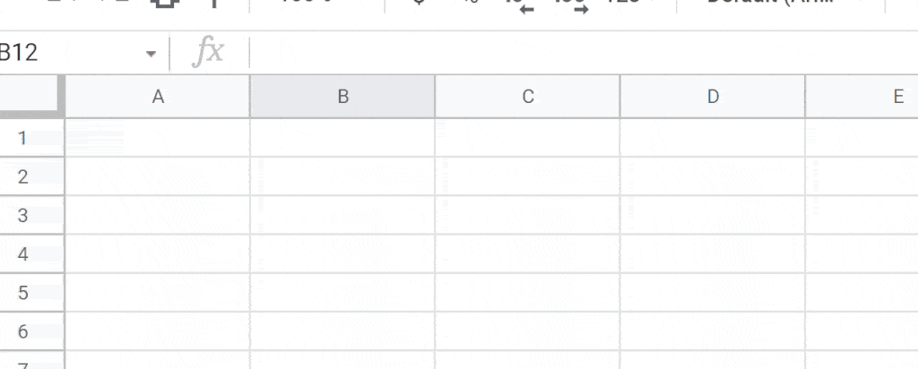Select column A header
Screen dimensions: 918x369
click(x=158, y=97)
